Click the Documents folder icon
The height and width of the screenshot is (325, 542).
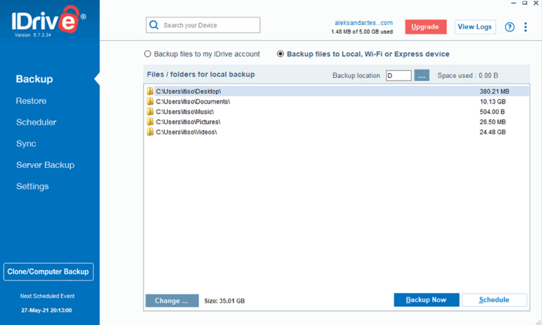[x=150, y=101]
